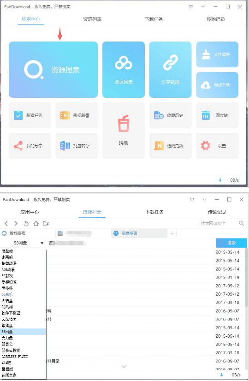
Task: Select 爱搜资源 from source list
Action: point(23,282)
